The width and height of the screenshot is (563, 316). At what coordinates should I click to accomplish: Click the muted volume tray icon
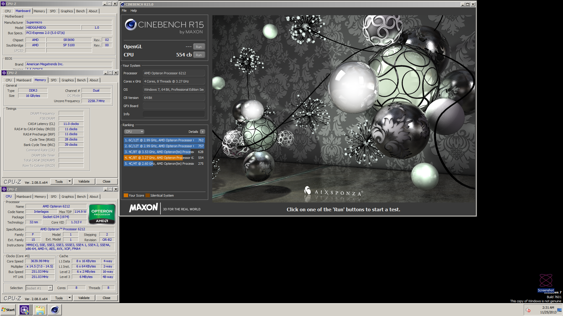click(528, 310)
